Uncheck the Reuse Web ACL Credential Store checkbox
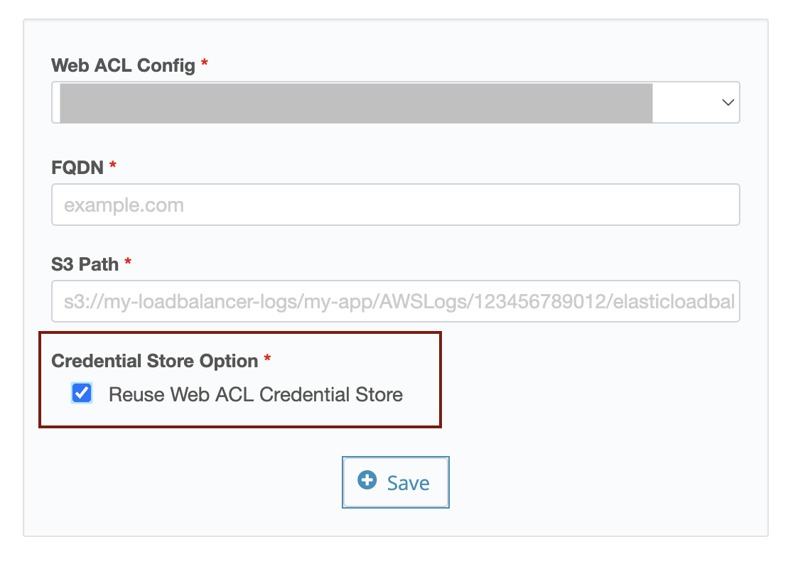Viewport: 793px width, 564px height. [82, 394]
